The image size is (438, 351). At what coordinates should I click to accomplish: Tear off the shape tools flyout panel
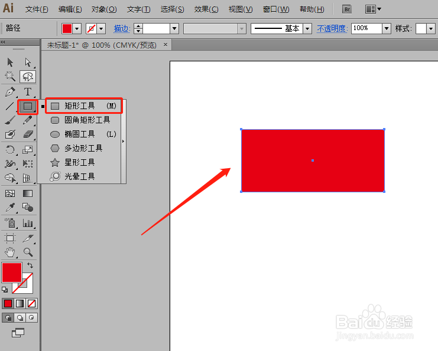click(x=124, y=142)
